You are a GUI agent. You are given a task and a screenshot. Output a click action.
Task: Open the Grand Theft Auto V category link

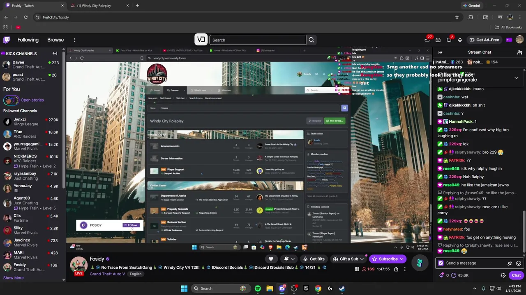107,274
